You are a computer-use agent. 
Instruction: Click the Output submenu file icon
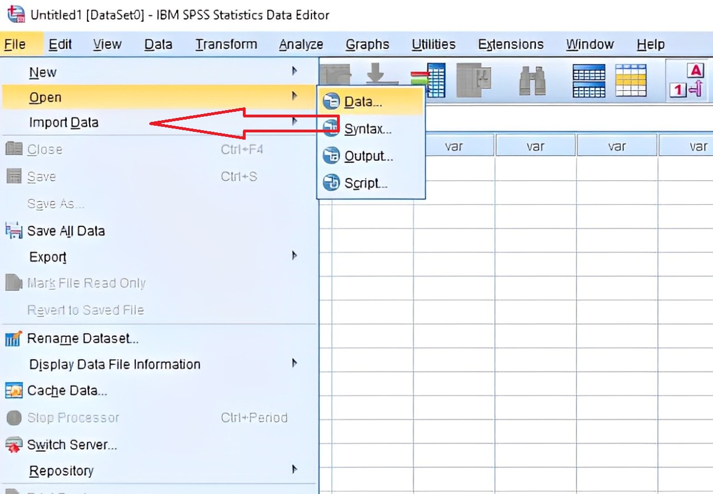(331, 156)
